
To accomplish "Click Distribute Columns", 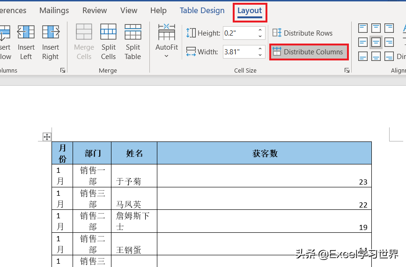I will (308, 52).
